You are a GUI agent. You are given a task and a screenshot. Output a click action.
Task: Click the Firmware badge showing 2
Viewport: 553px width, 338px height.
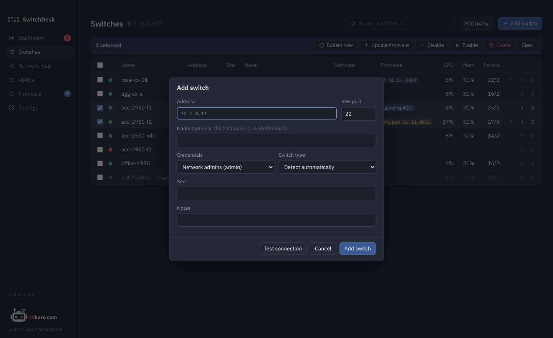[x=67, y=94]
